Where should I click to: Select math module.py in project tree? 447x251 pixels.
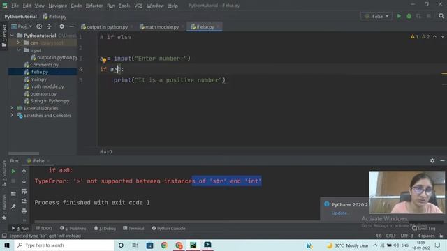tap(47, 86)
